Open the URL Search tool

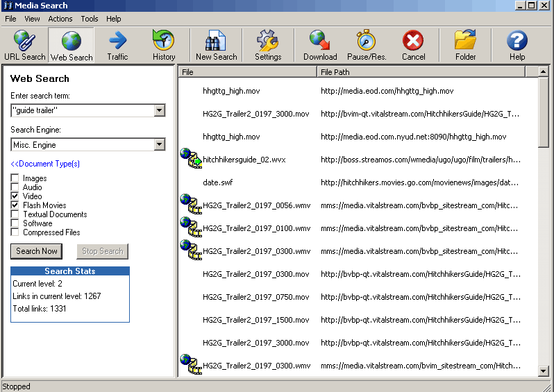coord(24,46)
